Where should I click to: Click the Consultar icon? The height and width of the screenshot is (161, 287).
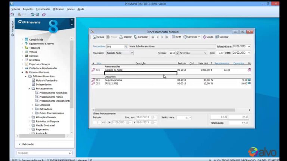(135, 37)
